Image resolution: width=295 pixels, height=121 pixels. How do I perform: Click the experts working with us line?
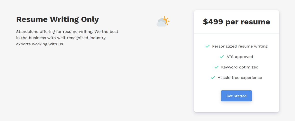(x=40, y=44)
